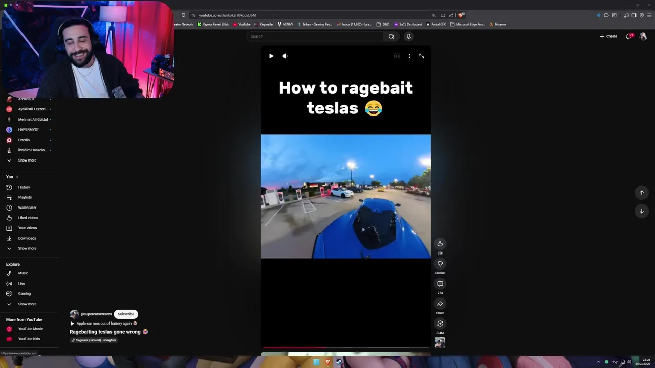Like this Short with thumbs up
Screen dimensions: 655x368
point(440,244)
